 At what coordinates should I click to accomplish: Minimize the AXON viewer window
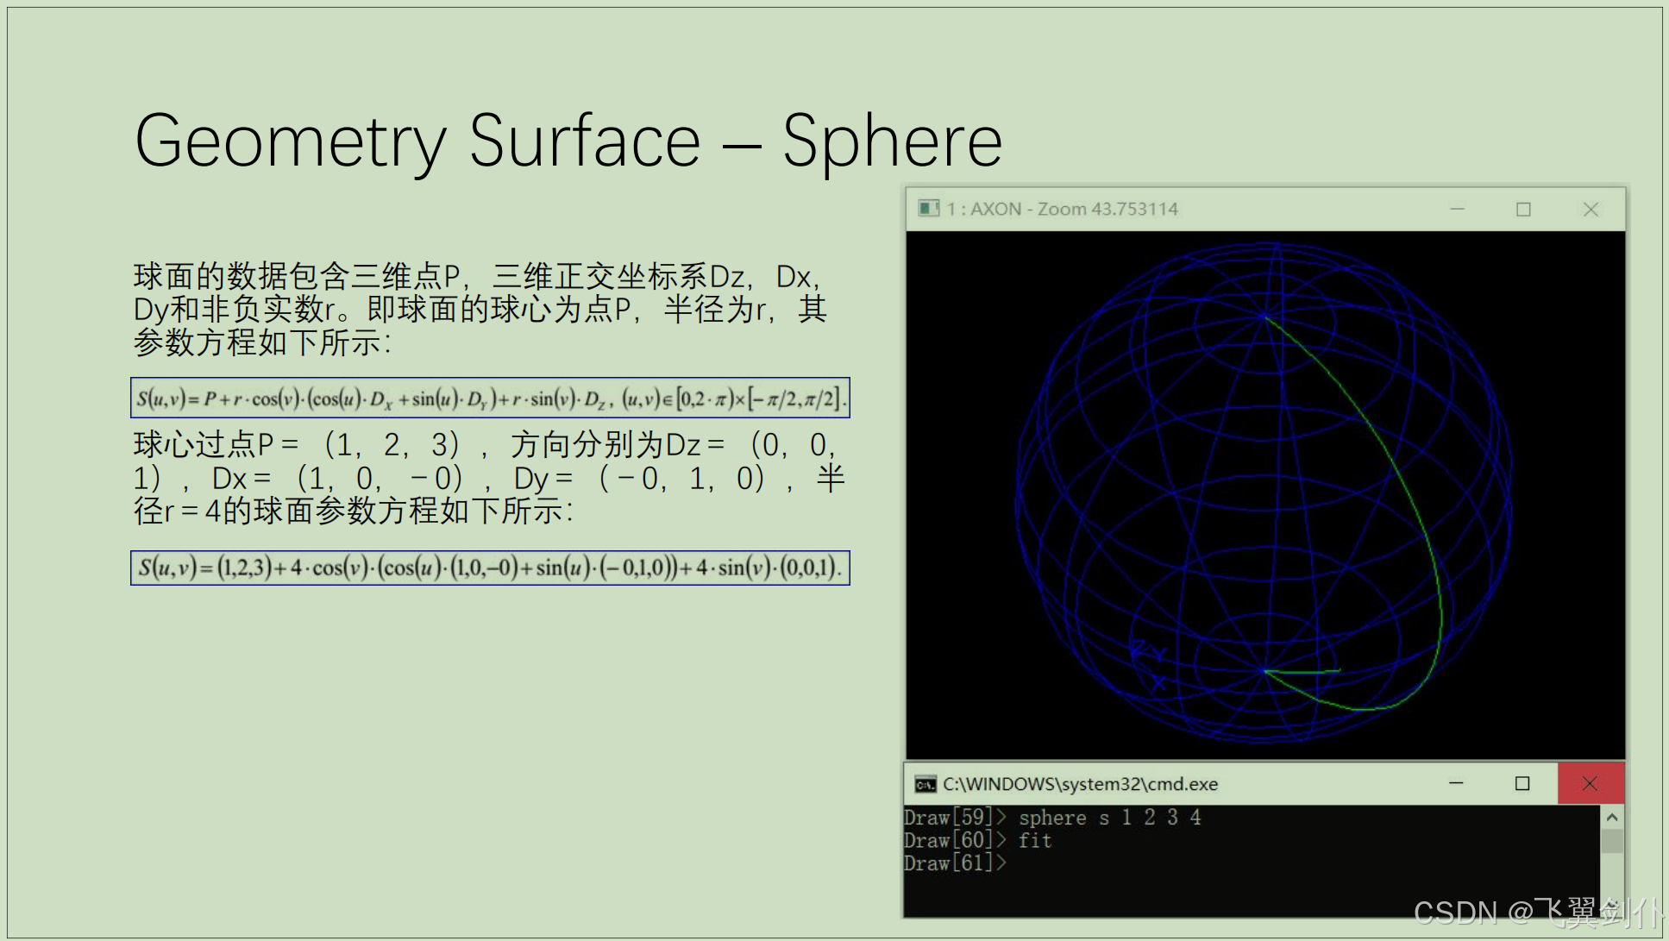coord(1457,209)
